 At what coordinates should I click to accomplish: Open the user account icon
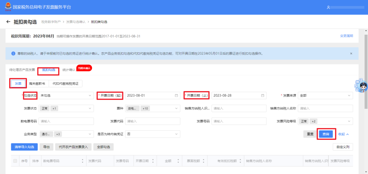[x=328, y=7]
